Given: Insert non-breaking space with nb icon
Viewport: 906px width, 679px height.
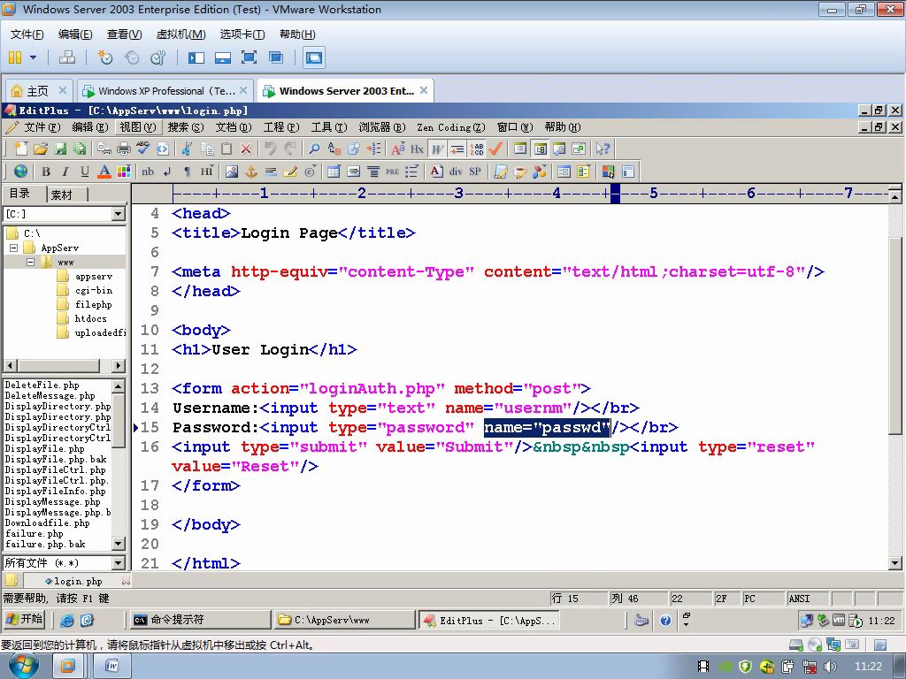Looking at the screenshot, I should click(x=148, y=172).
